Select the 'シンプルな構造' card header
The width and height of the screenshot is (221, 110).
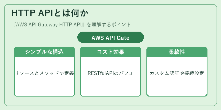pos(44,52)
